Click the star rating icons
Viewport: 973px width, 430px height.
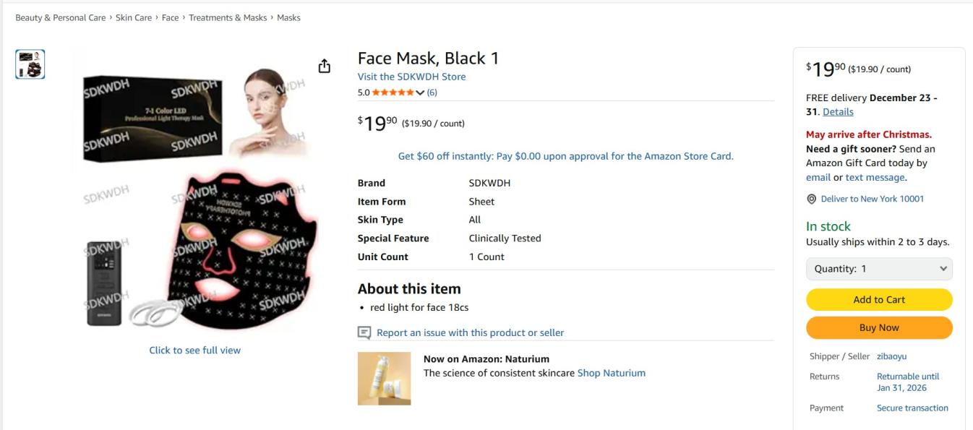click(393, 93)
